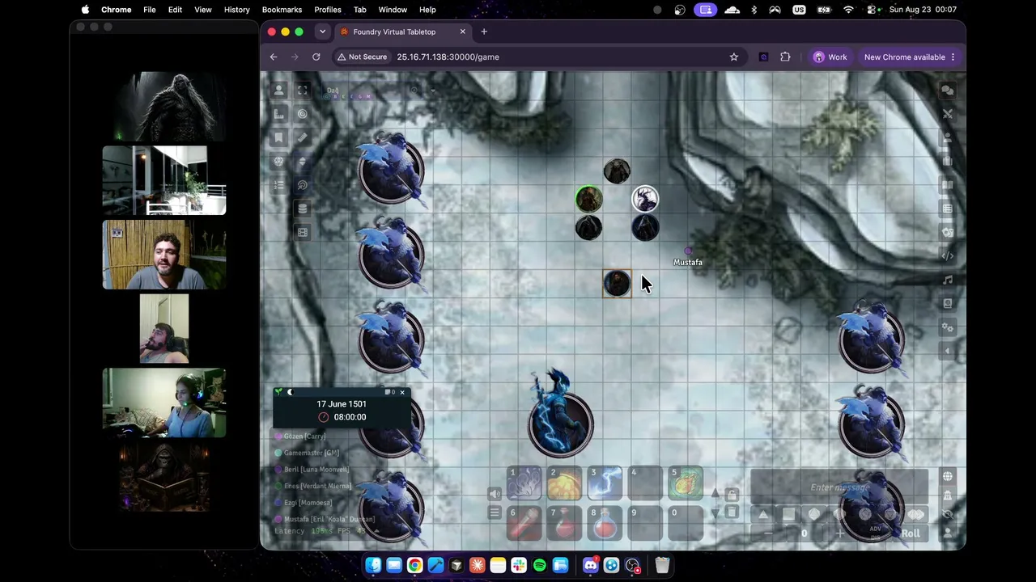Image resolution: width=1036 pixels, height=582 pixels.
Task: Open the Compendium Packs sidebar tab
Action: point(948,303)
